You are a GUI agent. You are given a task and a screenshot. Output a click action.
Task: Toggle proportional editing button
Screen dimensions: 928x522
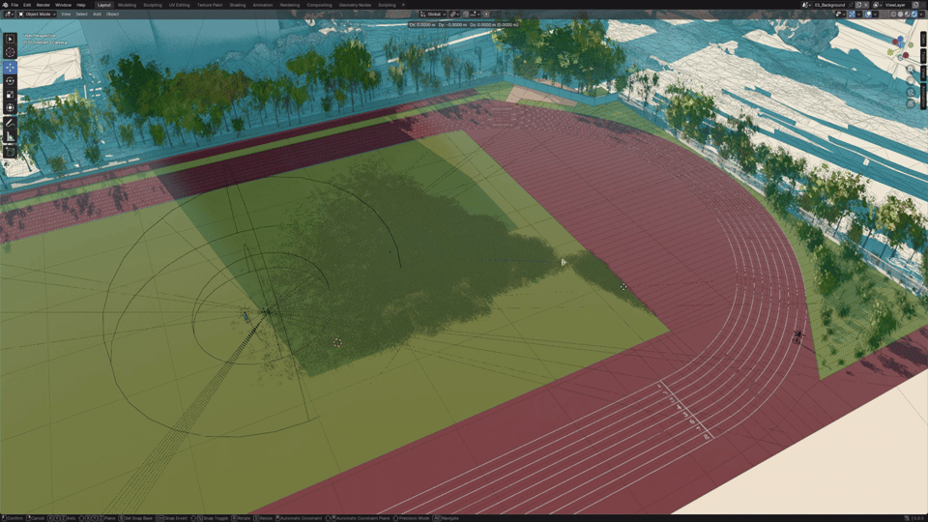486,14
